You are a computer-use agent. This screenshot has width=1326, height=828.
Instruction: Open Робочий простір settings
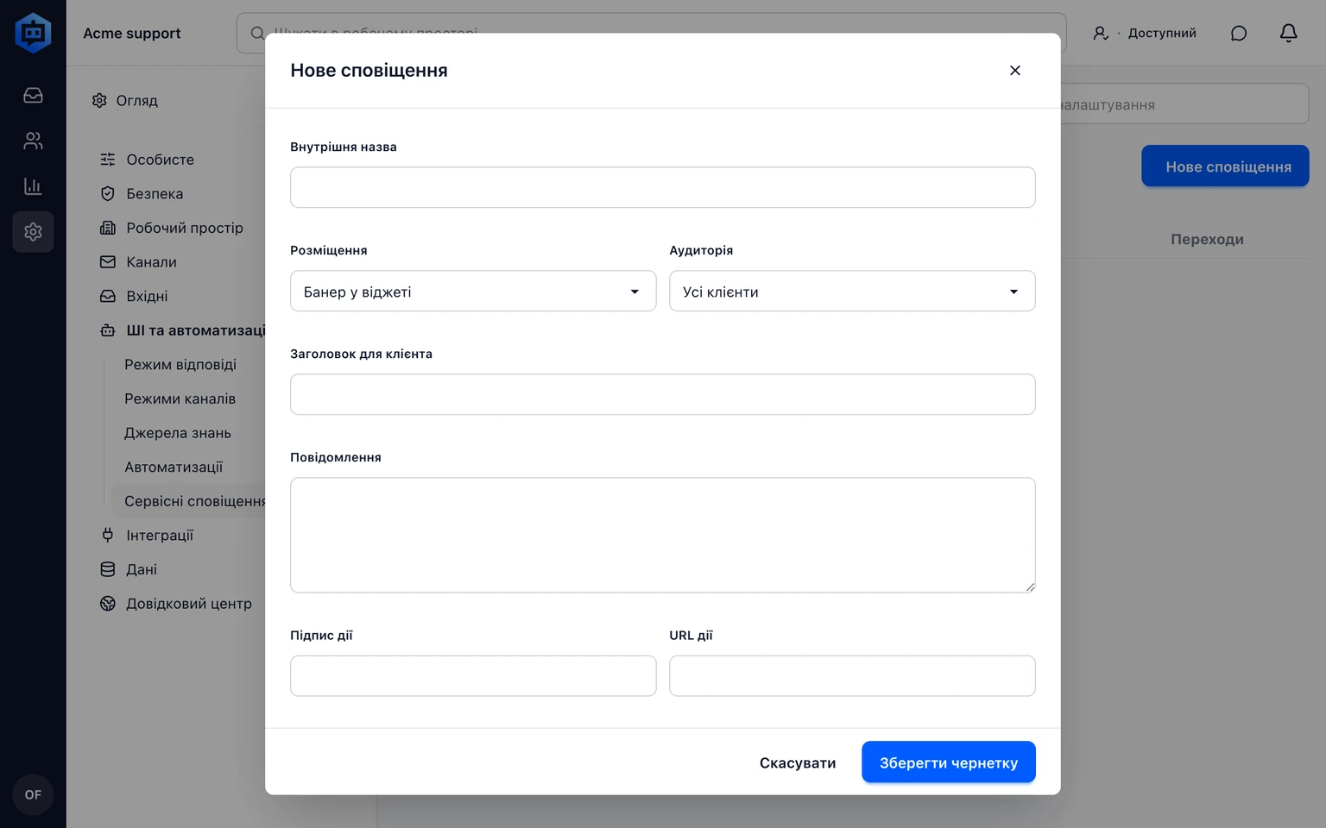pos(185,228)
